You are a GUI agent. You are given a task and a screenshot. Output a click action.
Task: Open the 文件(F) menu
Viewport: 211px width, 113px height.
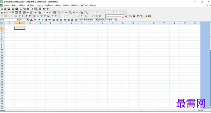pos(6,6)
